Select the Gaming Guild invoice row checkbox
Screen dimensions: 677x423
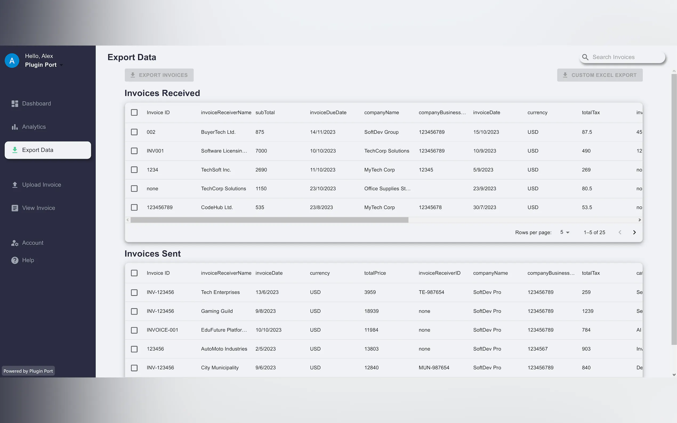point(134,311)
